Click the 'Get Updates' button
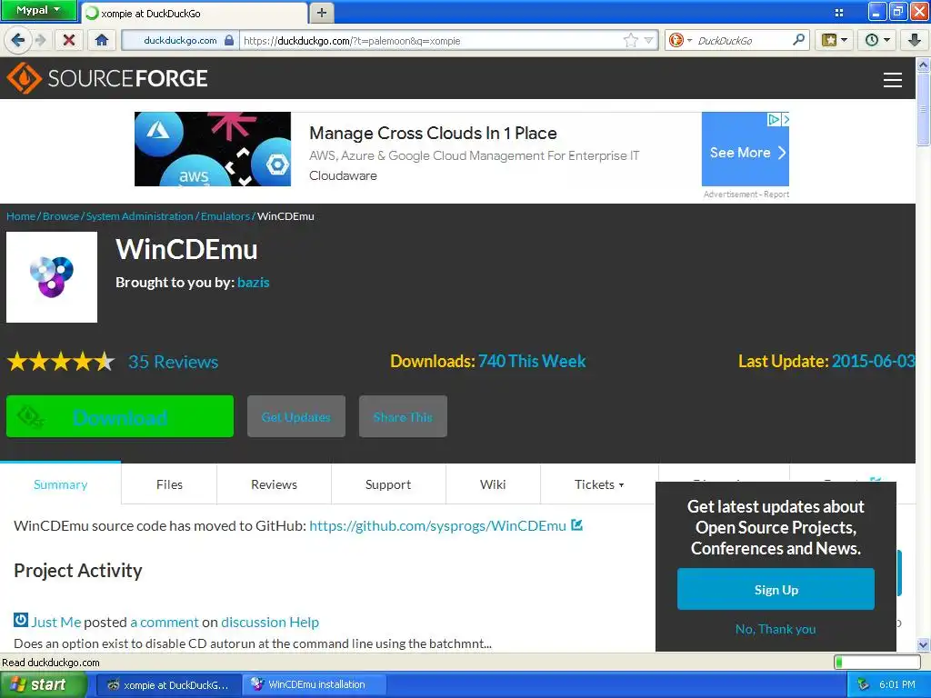 point(296,416)
